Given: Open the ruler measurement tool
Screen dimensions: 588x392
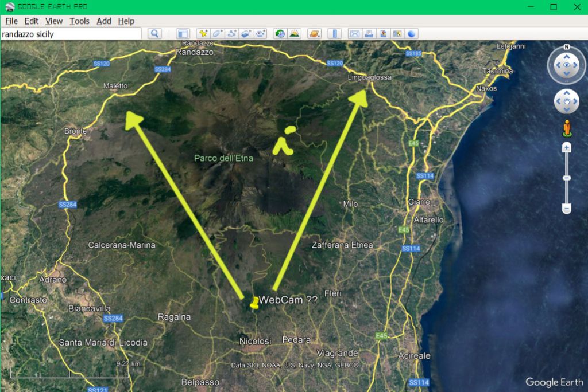Looking at the screenshot, I should pyautogui.click(x=336, y=34).
